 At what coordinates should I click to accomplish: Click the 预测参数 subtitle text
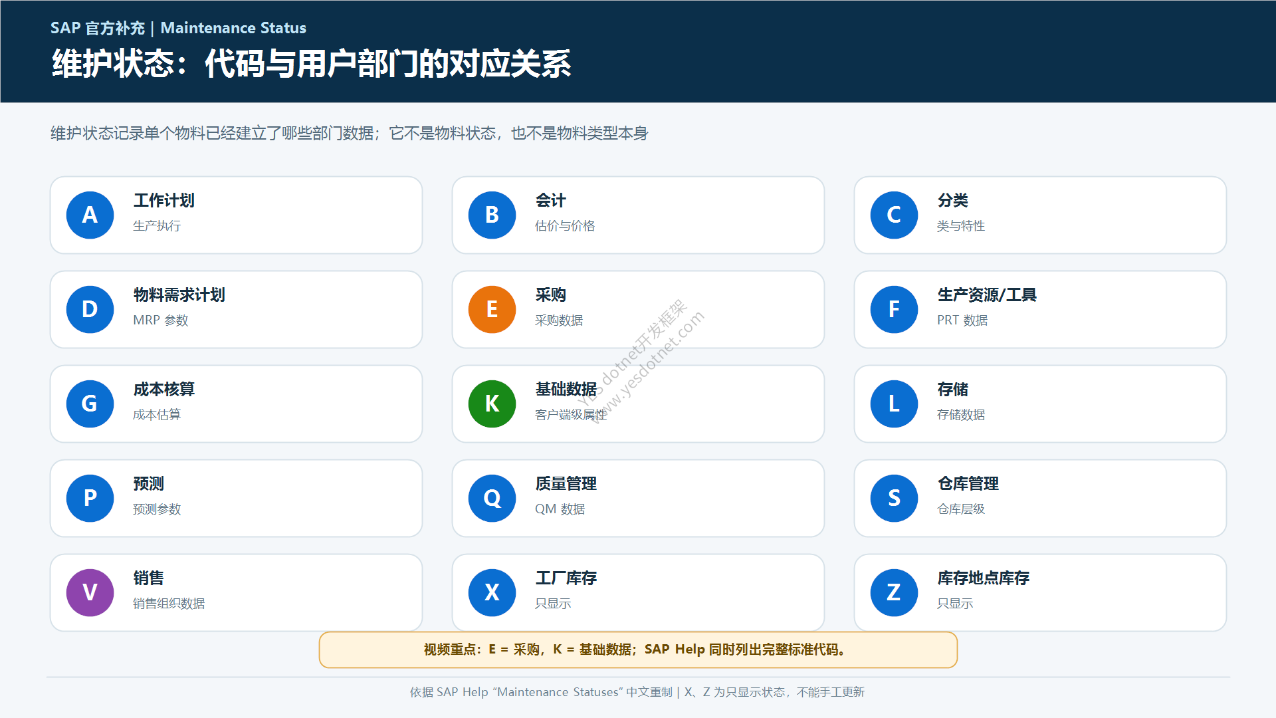click(156, 509)
